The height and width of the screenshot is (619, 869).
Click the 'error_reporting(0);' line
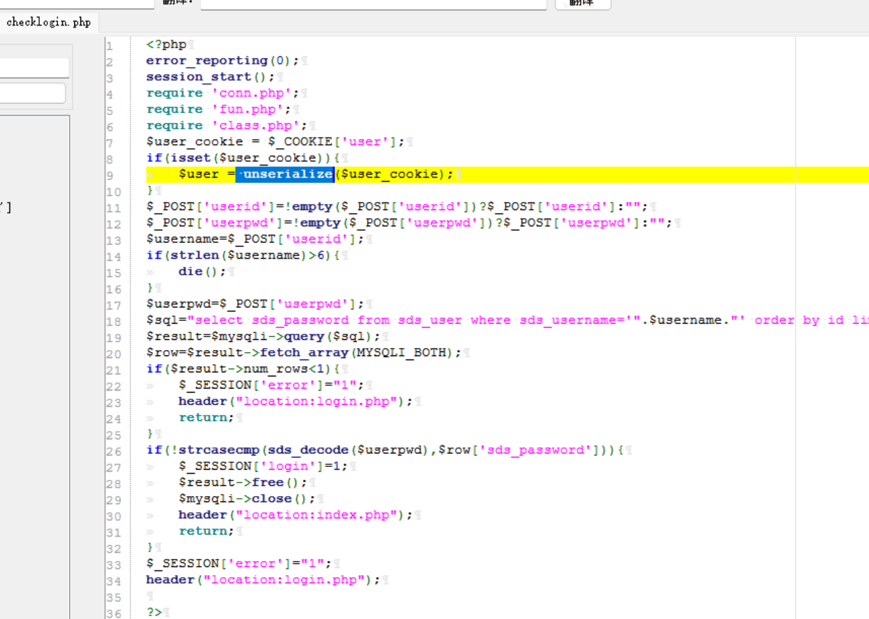click(x=222, y=61)
